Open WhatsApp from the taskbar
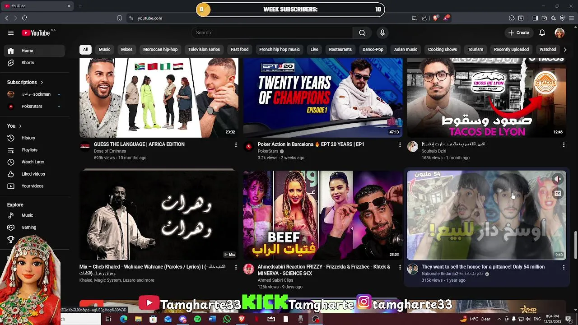 click(x=227, y=319)
